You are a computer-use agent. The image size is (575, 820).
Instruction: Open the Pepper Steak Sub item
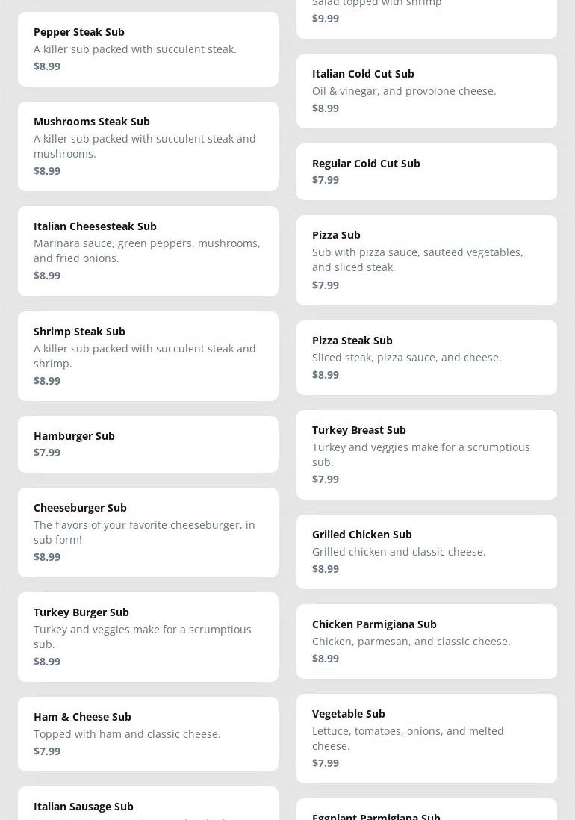coord(148,49)
